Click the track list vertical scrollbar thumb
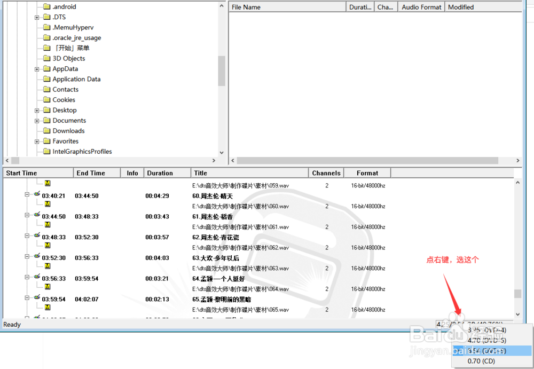Screen dimensions: 534x369 click(517, 294)
